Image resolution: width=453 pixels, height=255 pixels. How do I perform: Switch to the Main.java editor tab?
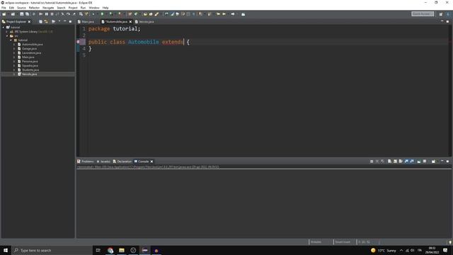click(x=86, y=22)
